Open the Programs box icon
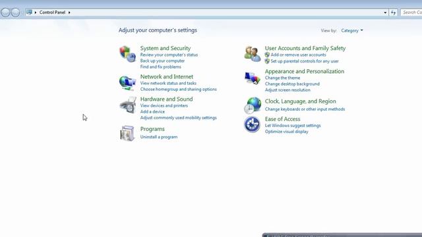The height and width of the screenshot is (237, 422). click(127, 133)
